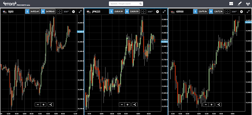252x115 pixels.
Task: Zoom in the DJ30 chart
Action: (x=44, y=104)
